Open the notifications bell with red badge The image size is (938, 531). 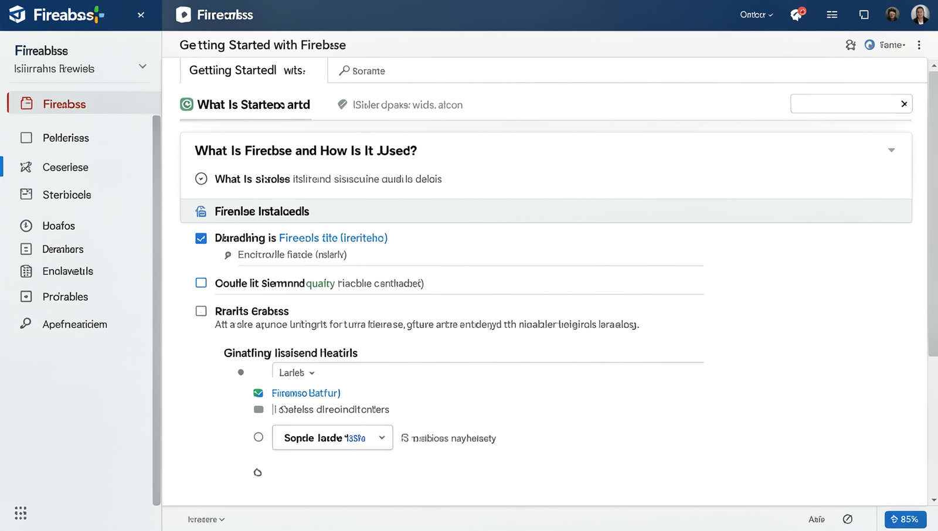pyautogui.click(x=797, y=15)
